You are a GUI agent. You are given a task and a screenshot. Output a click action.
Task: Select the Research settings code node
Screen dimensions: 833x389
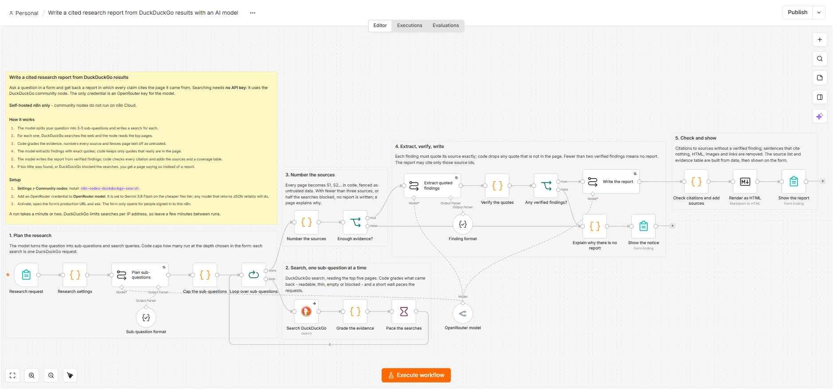(x=75, y=275)
